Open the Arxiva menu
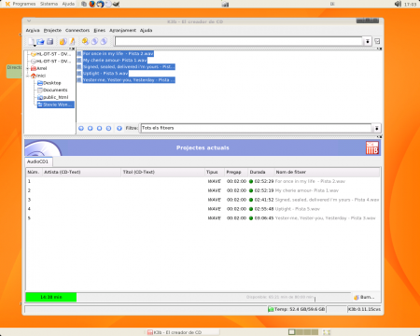 [33, 30]
